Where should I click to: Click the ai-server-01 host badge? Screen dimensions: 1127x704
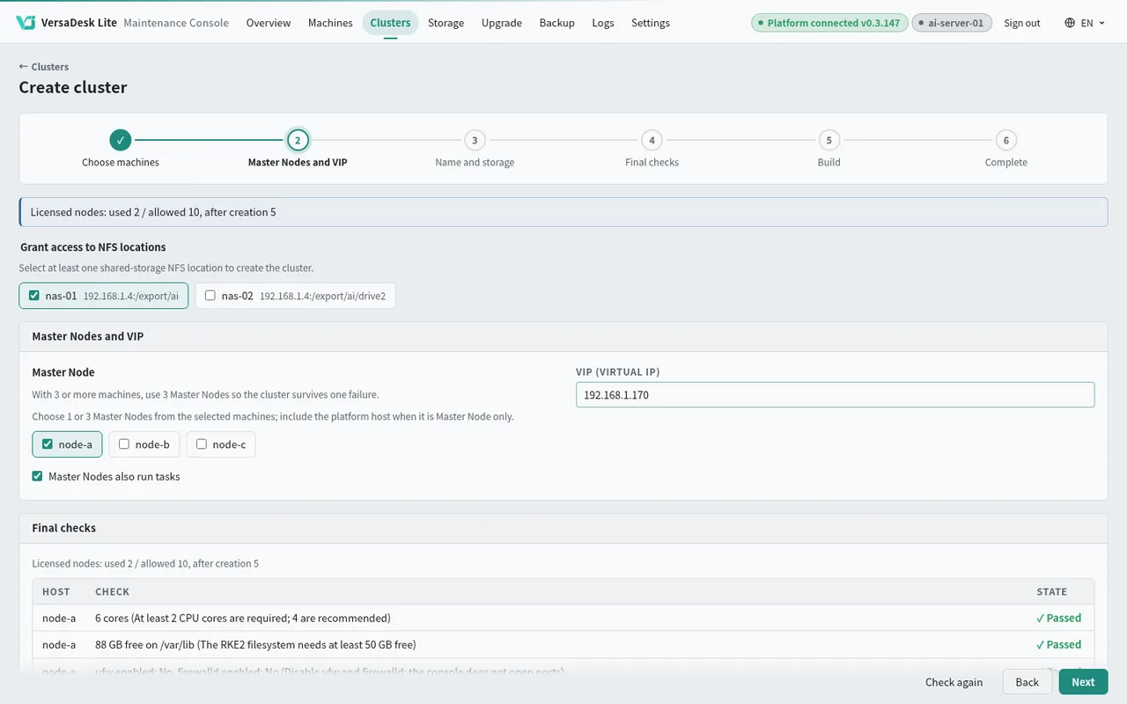point(952,23)
